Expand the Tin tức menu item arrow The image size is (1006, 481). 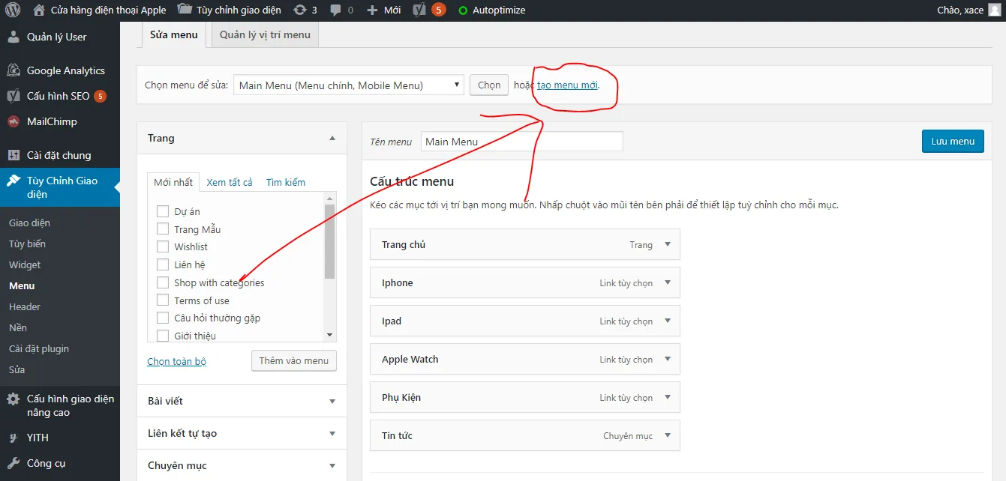(x=668, y=435)
